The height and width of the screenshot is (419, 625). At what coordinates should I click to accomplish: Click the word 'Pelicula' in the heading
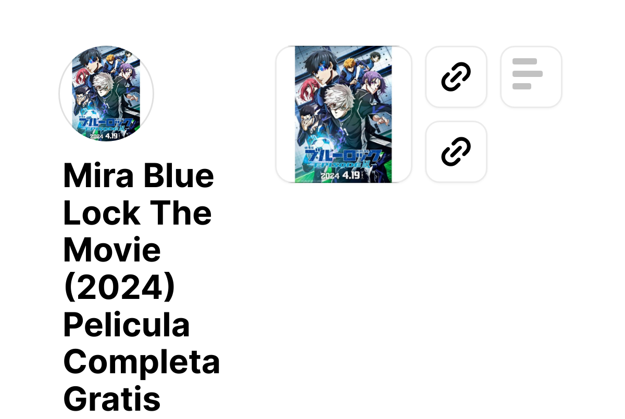click(126, 324)
